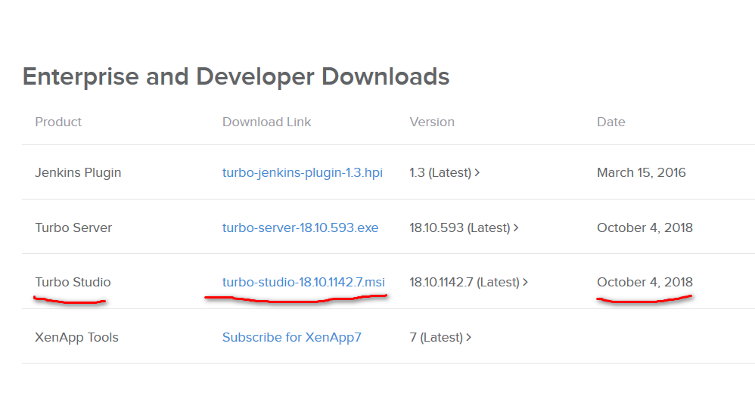Expand Turbo Server 18.10.593 (Latest) versions
This screenshot has width=755, height=393.
[x=464, y=227]
